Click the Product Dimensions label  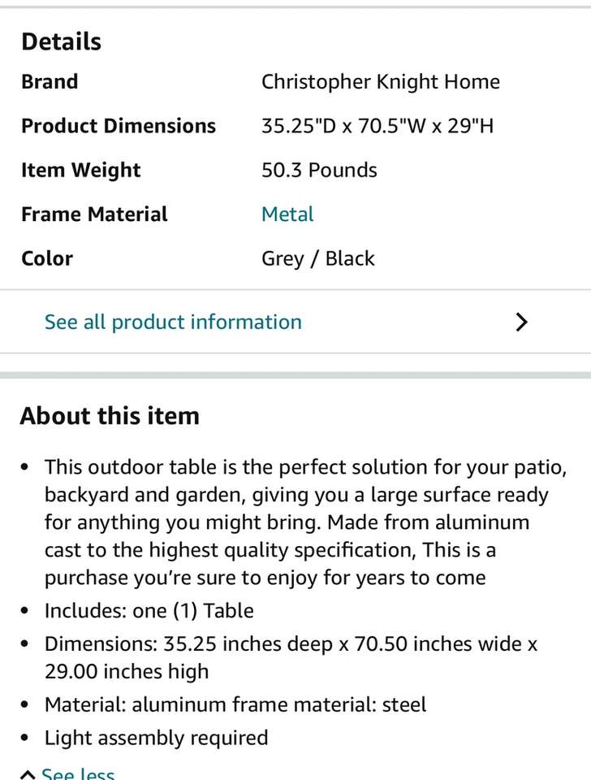[119, 126]
